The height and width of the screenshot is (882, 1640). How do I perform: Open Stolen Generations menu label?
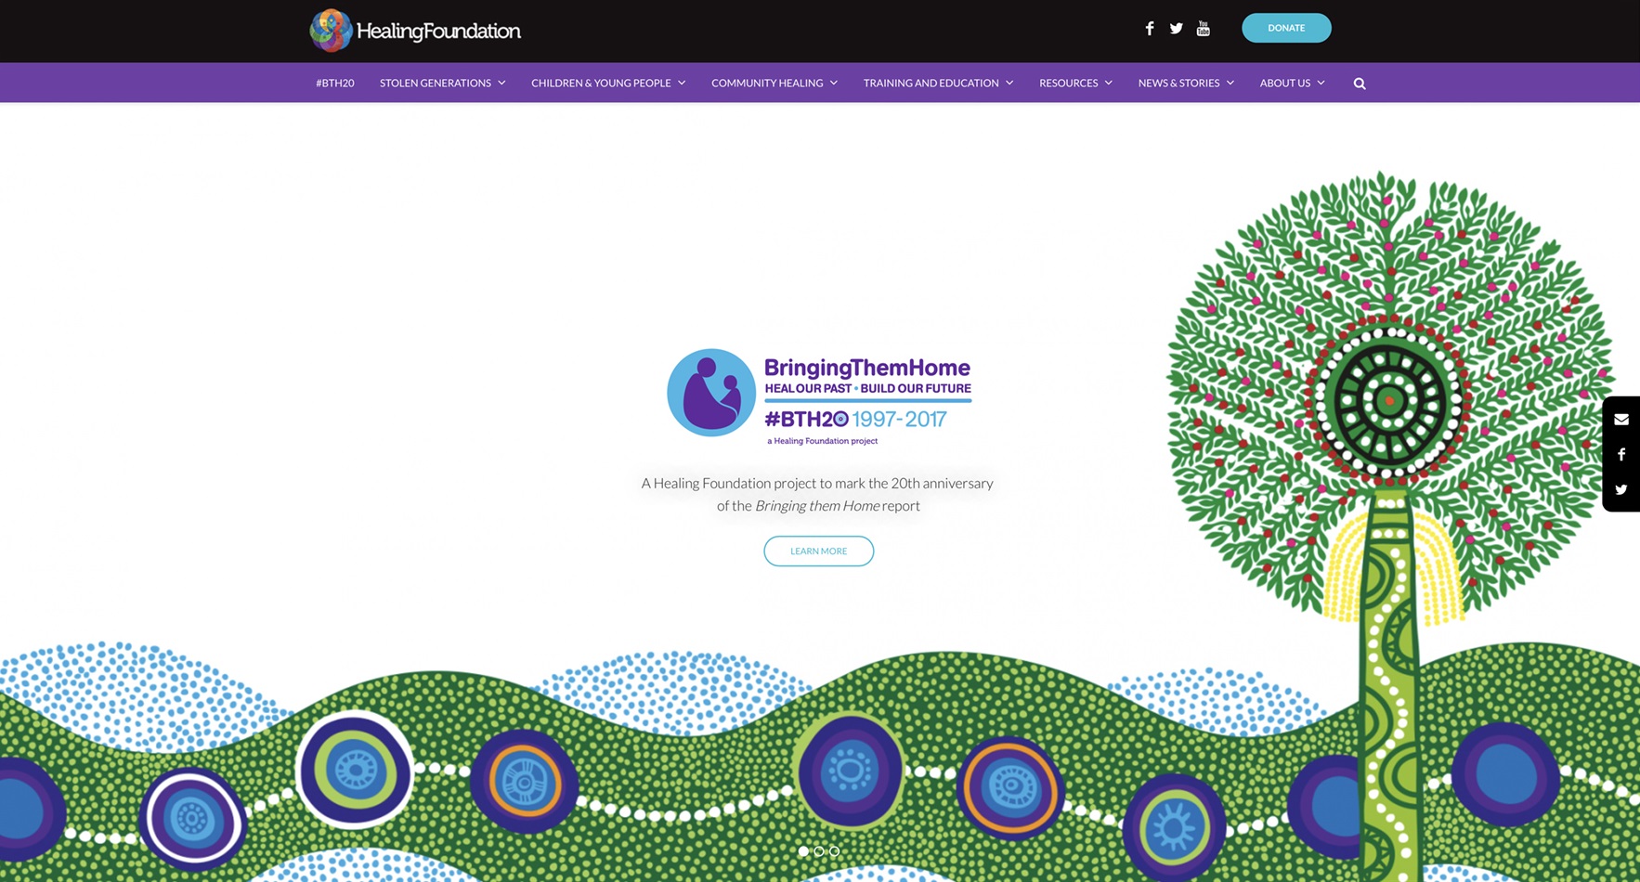point(436,83)
